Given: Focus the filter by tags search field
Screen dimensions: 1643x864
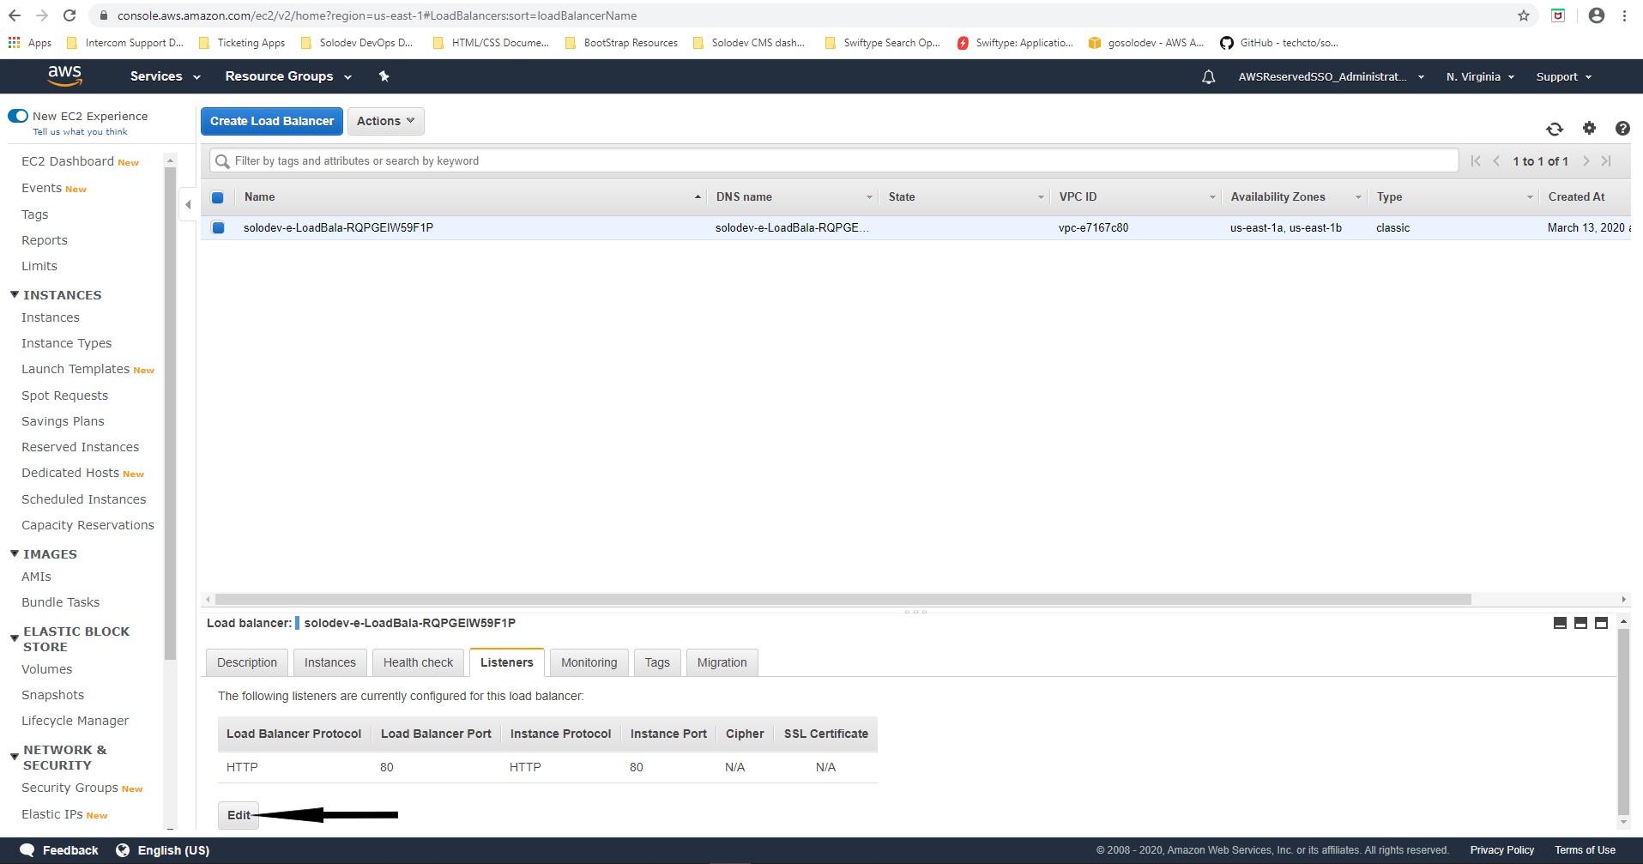Looking at the screenshot, I should [x=834, y=160].
